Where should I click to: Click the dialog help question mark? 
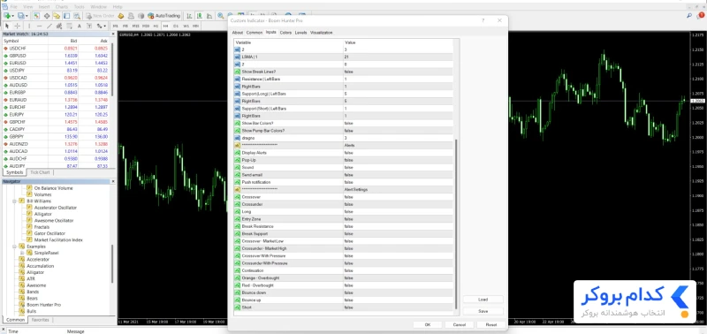click(x=483, y=20)
